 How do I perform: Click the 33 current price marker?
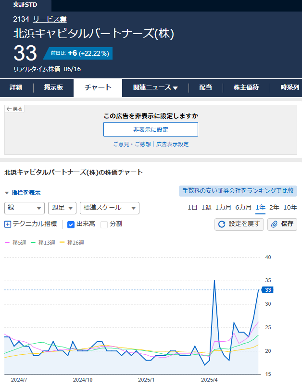pyautogui.click(x=267, y=290)
